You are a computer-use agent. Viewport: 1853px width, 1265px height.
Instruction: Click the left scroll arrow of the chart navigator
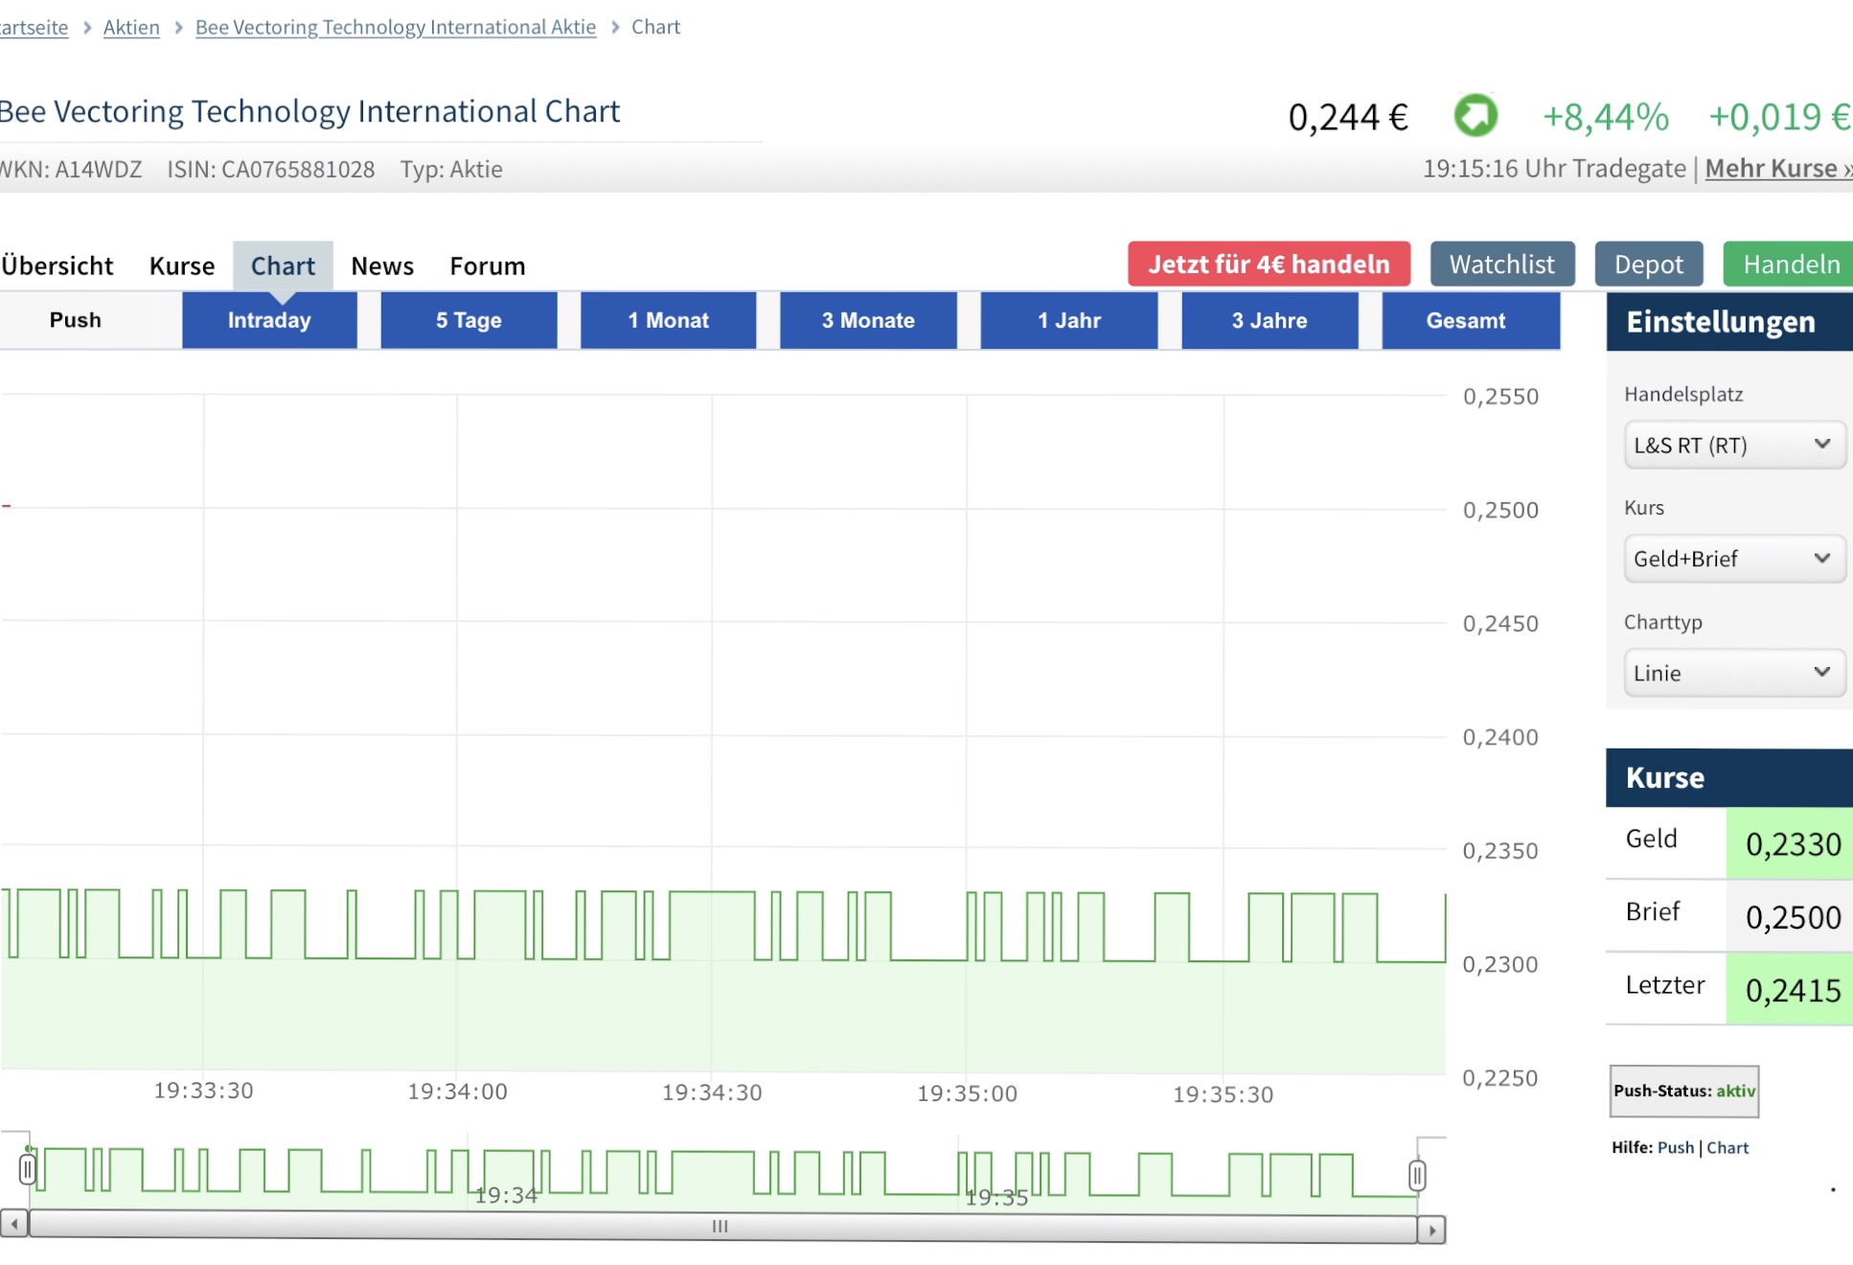[x=14, y=1224]
